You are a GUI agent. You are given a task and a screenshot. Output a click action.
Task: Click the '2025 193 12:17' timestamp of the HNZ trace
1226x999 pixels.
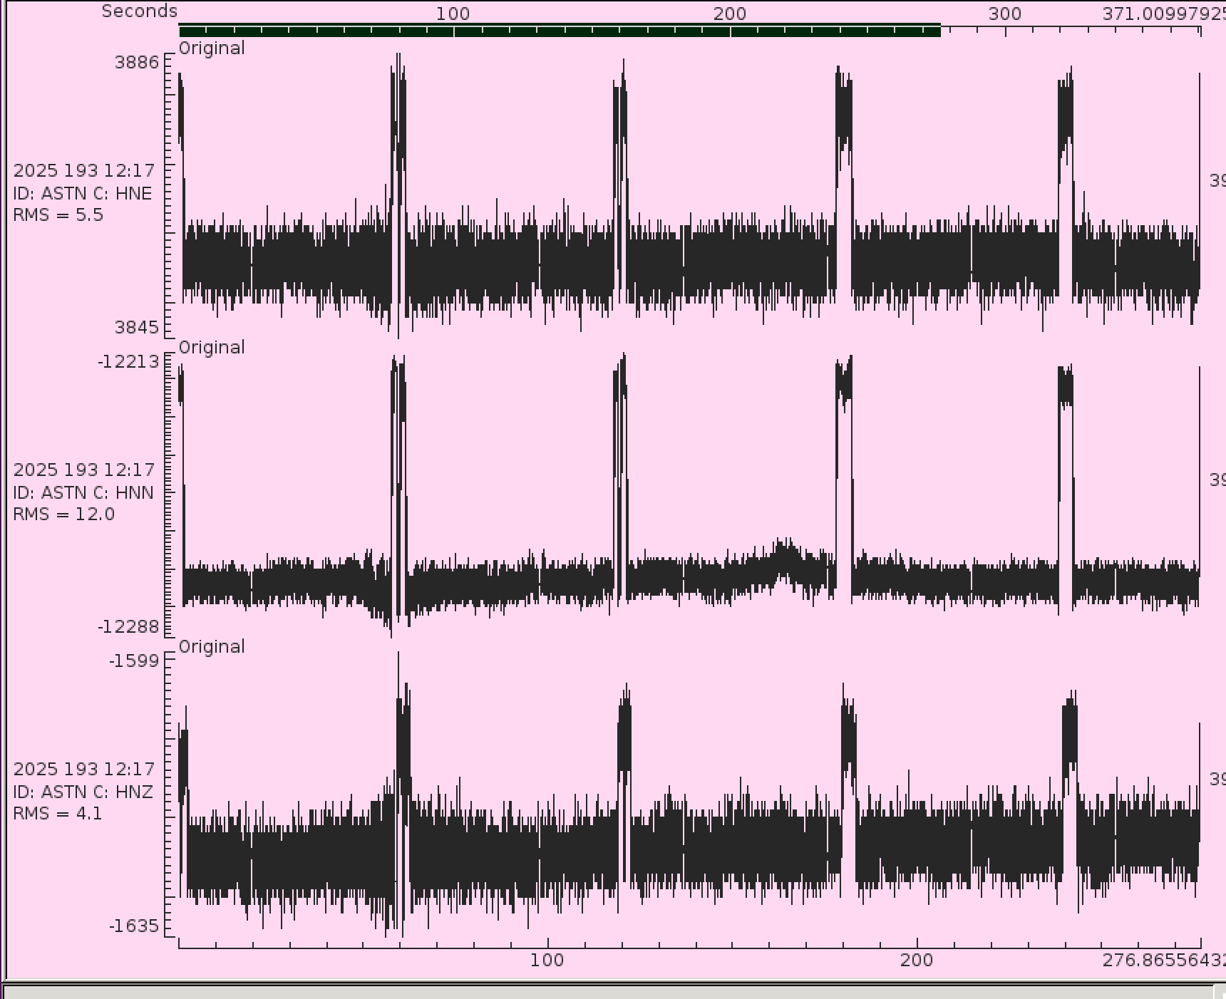click(x=83, y=769)
